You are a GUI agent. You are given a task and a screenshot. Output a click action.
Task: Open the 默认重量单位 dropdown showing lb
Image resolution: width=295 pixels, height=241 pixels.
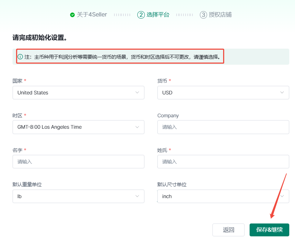pos(78,196)
